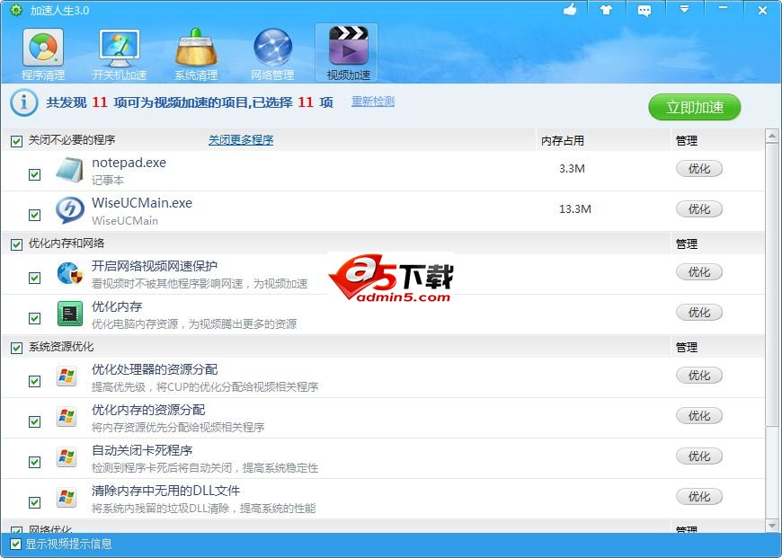Toggle the 关闭不必要的程序 group checkbox
This screenshot has width=782, height=558.
pos(16,141)
